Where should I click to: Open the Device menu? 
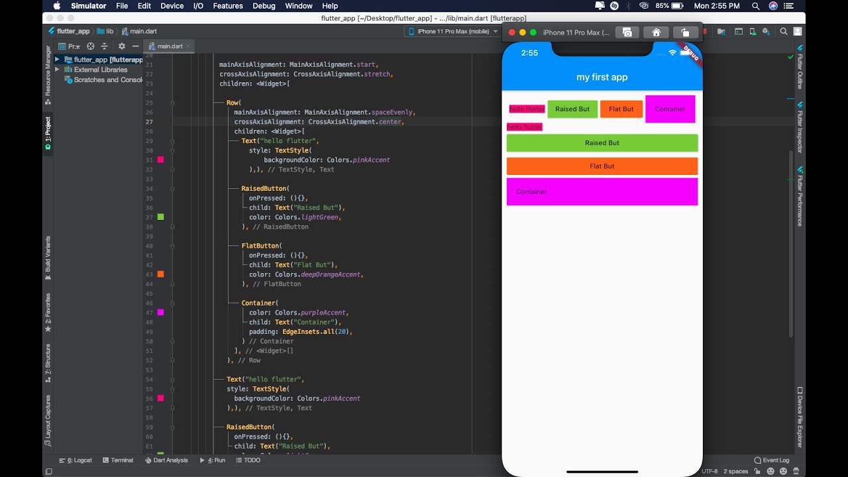tap(172, 6)
